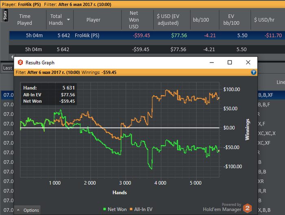The image size is (285, 215).
Task: Sort by Time Played column
Action: point(24,20)
